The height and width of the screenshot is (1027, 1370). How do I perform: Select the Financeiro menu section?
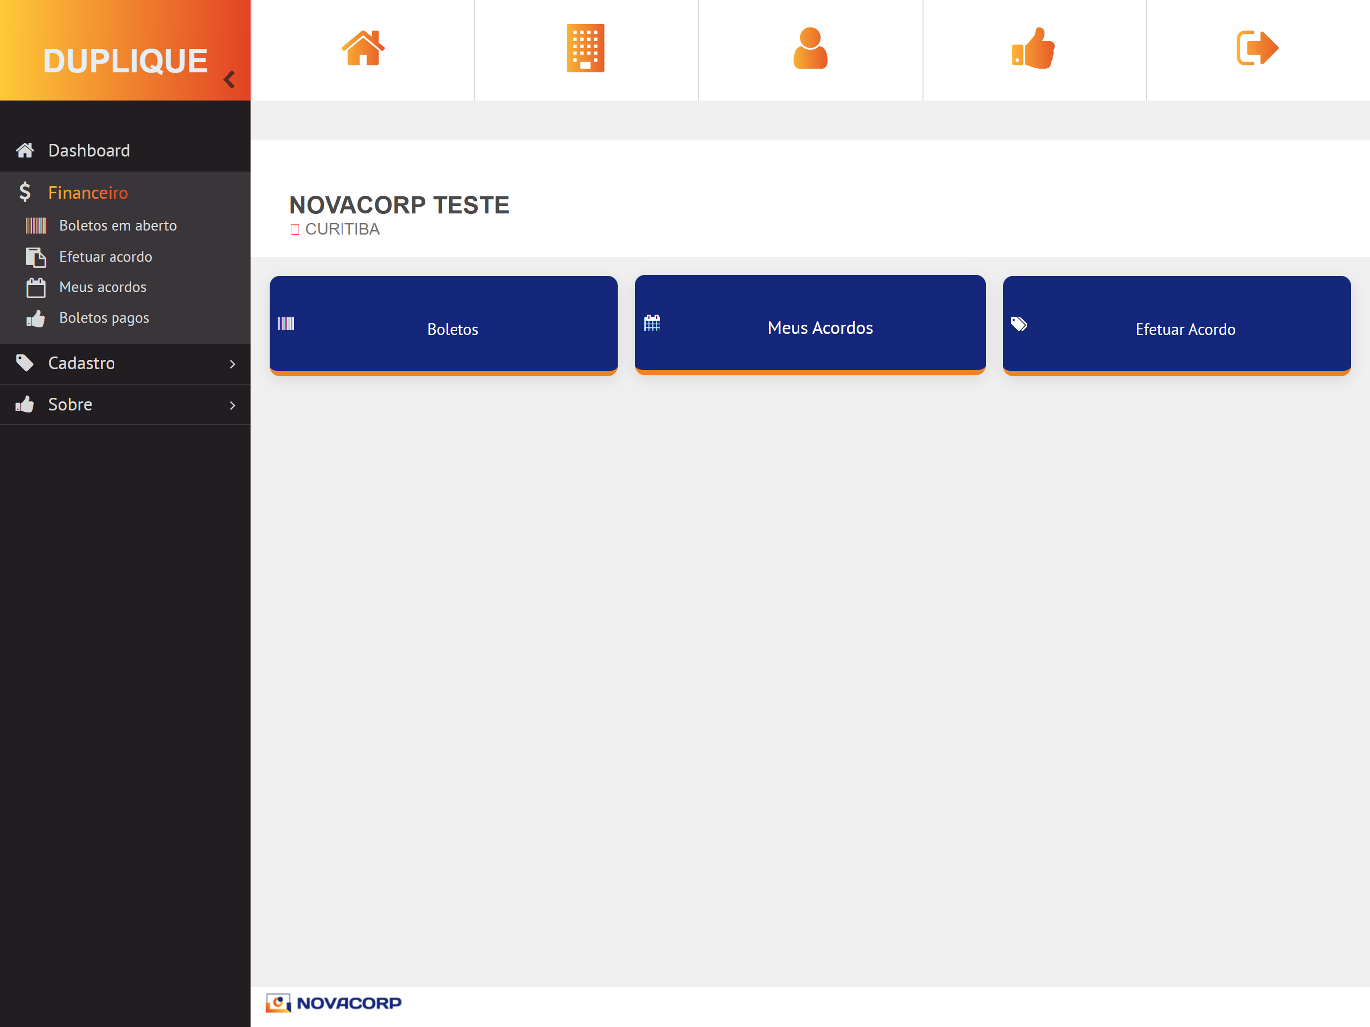[x=125, y=192]
